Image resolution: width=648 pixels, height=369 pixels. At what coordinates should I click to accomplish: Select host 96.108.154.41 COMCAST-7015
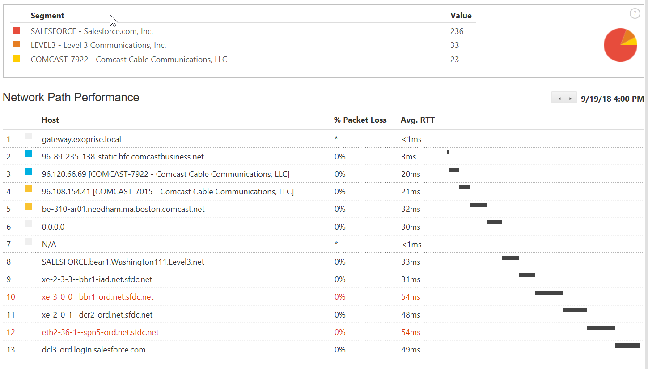coord(168,192)
